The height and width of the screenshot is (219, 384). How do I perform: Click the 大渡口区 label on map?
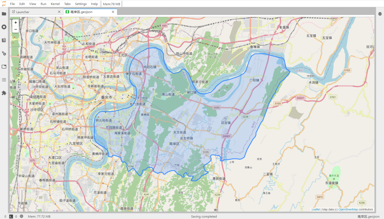click(55, 158)
